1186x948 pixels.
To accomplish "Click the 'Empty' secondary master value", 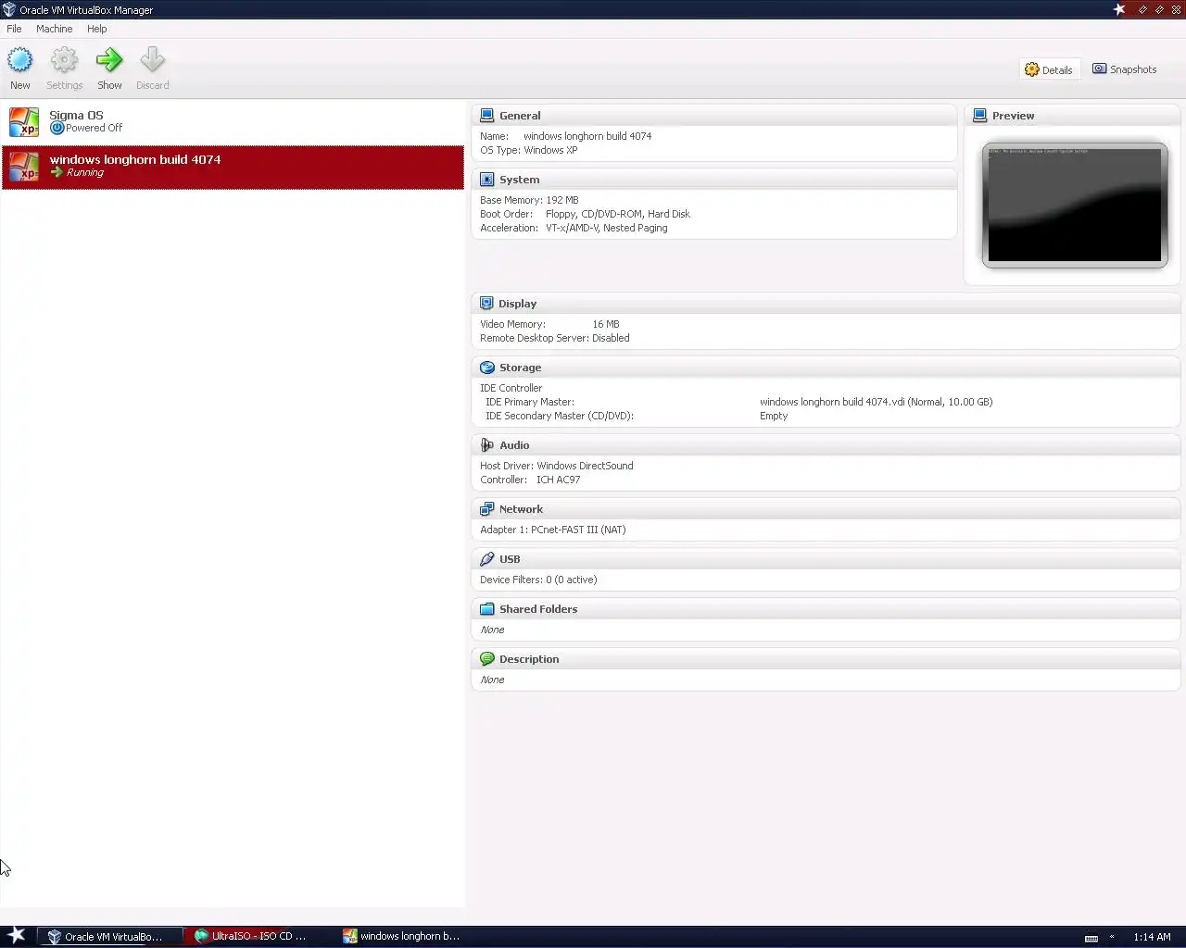I will point(774,416).
